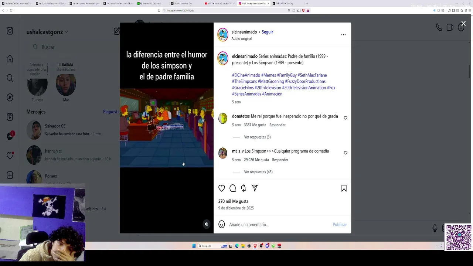Open the #SethMacFarlane hashtag
The width and height of the screenshot is (473, 266).
point(312,75)
